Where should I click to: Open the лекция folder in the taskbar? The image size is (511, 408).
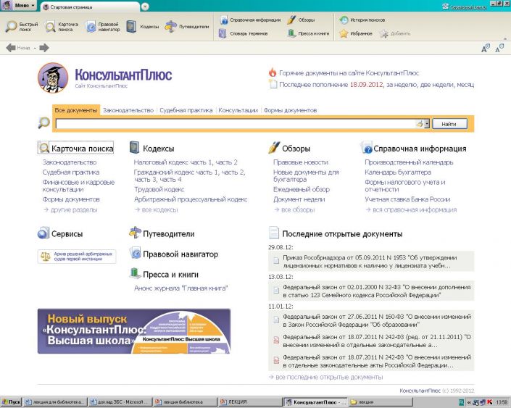pos(380,402)
